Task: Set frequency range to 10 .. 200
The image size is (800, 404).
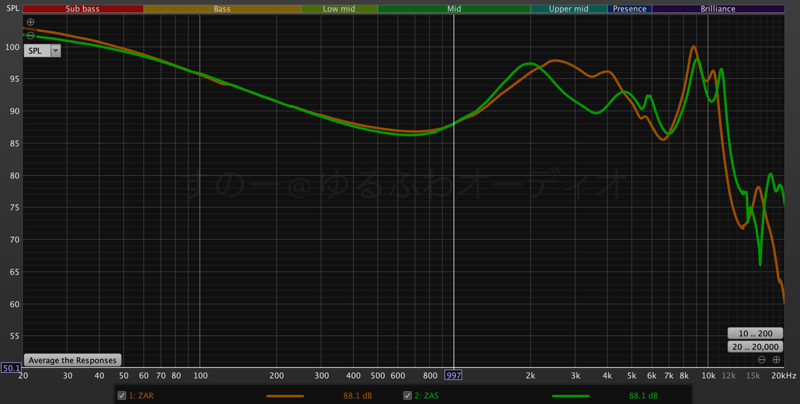Action: point(755,333)
